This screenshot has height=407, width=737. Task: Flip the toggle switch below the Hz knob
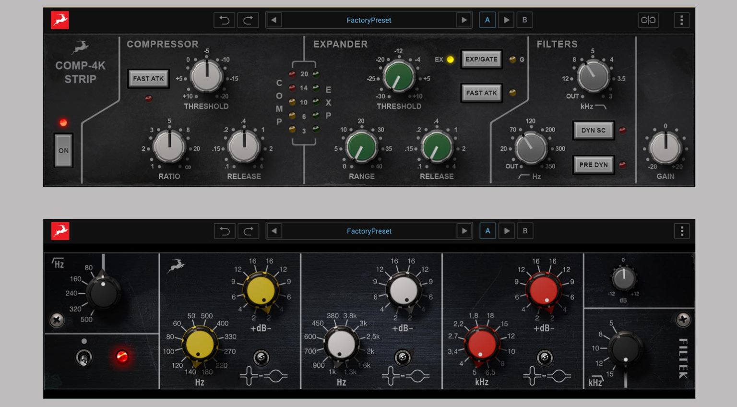tap(85, 358)
